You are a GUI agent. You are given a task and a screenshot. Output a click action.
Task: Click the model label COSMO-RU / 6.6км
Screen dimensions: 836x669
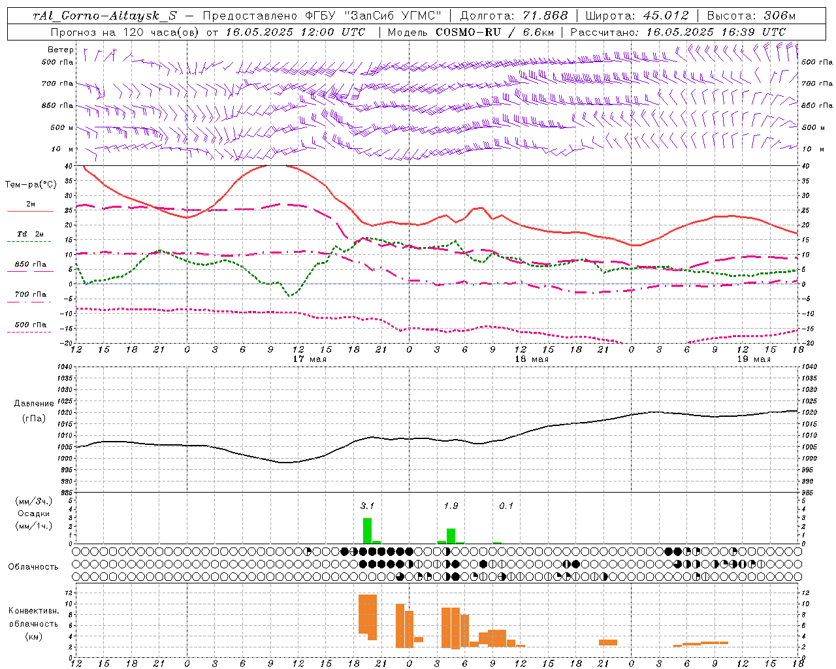pyautogui.click(x=495, y=32)
